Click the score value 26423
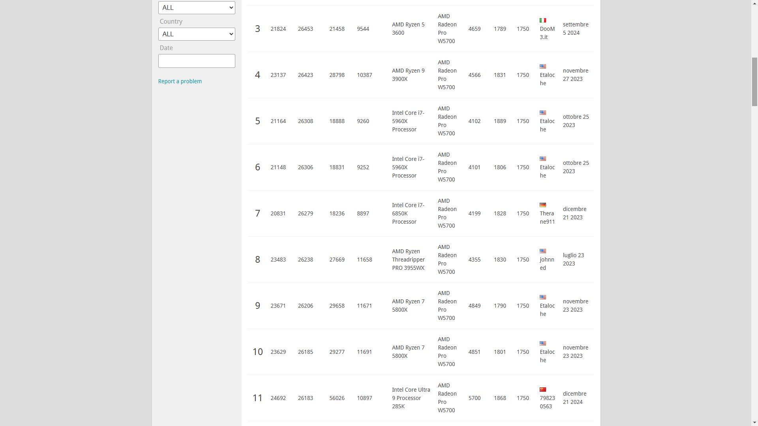Image resolution: width=758 pixels, height=426 pixels. coord(306,75)
